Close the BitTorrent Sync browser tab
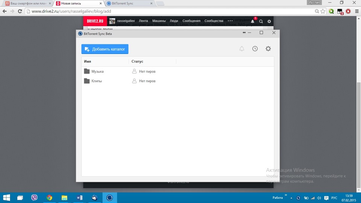The width and height of the screenshot is (361, 203). point(151,3)
